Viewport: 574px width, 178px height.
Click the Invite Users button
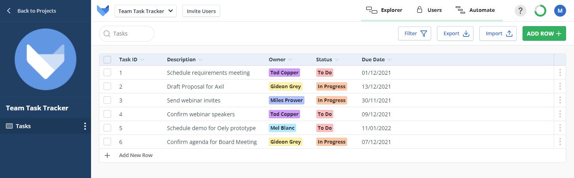pyautogui.click(x=201, y=11)
